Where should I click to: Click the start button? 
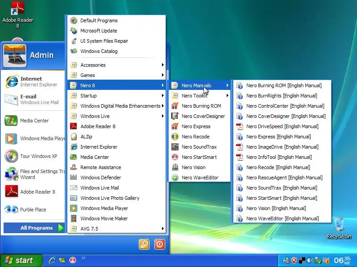(x=21, y=260)
